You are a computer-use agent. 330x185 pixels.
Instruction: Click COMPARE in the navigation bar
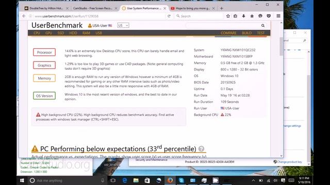(228, 33)
